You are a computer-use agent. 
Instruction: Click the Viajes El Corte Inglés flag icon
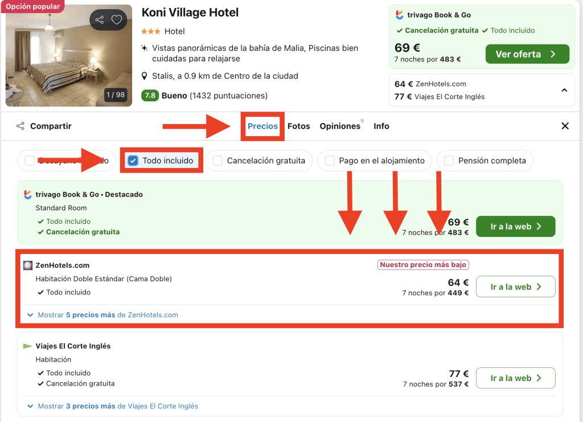(x=28, y=346)
